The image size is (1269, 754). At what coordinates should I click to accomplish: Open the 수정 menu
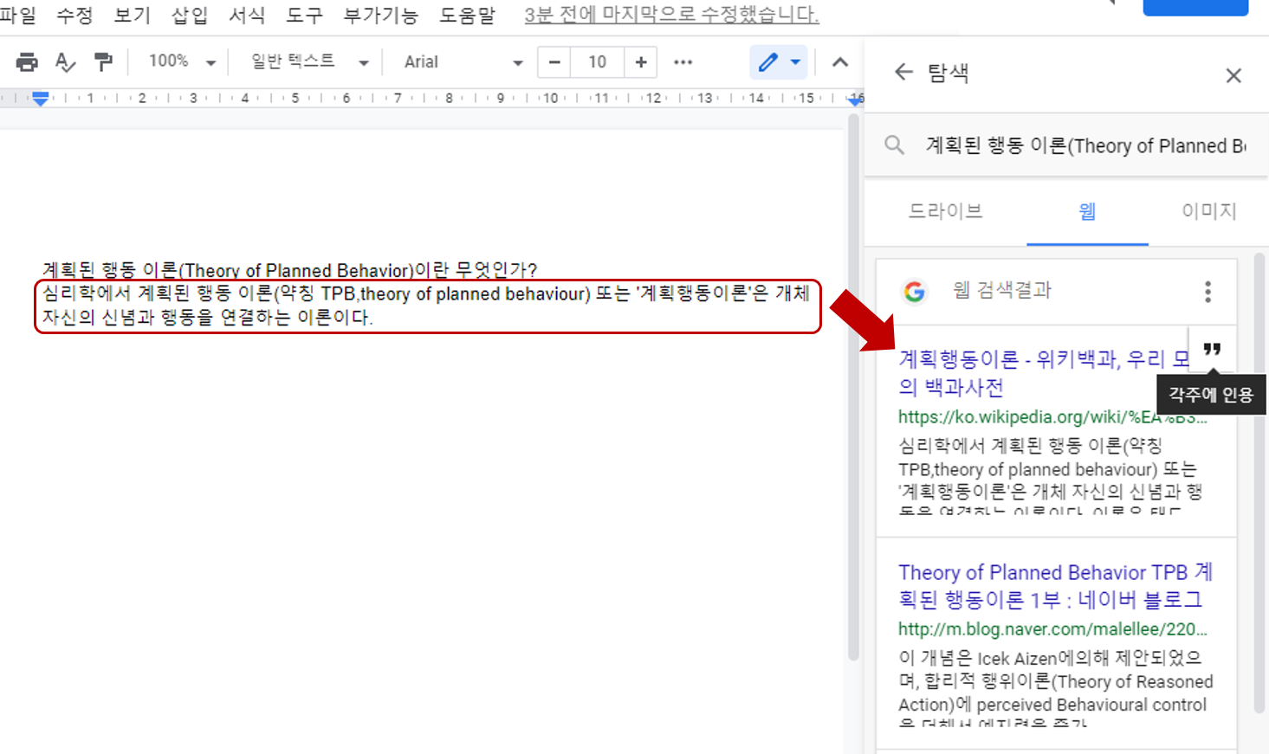click(x=74, y=15)
